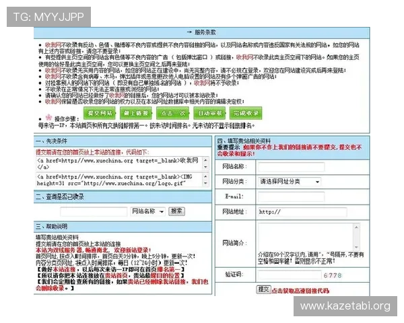
Task: Click the 完成收录 green step button
Action: coord(246,113)
